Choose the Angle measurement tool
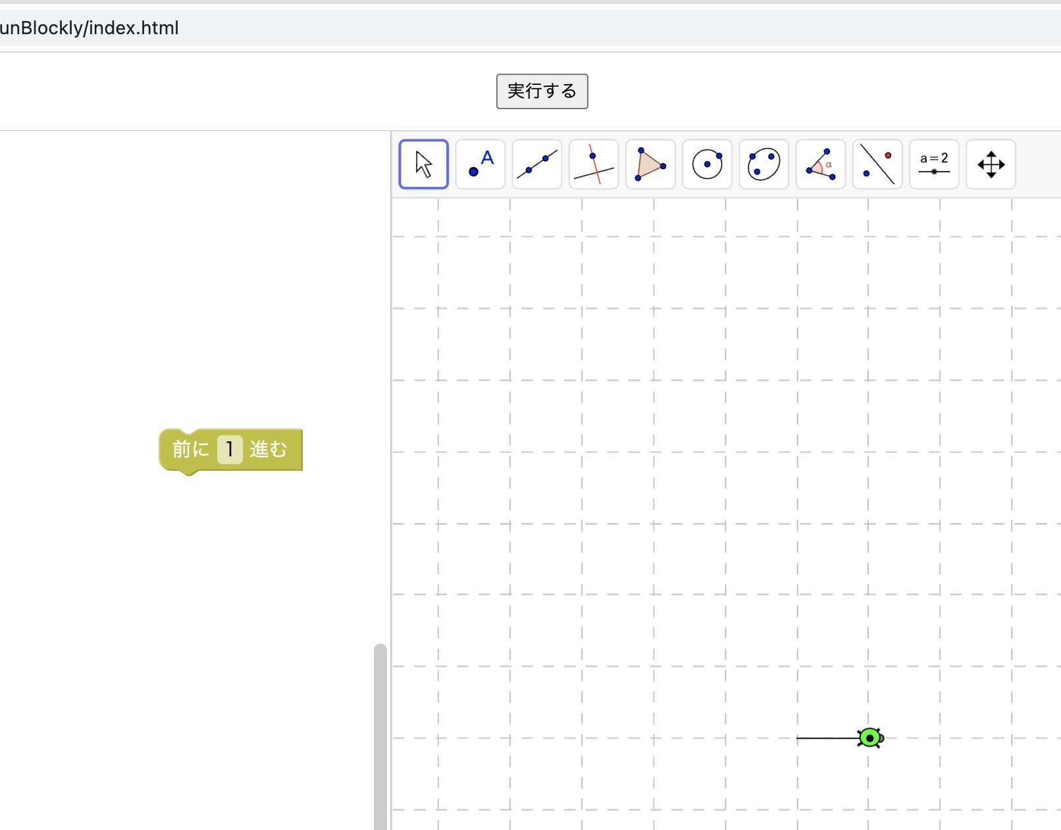The image size is (1061, 830). pyautogui.click(x=820, y=164)
